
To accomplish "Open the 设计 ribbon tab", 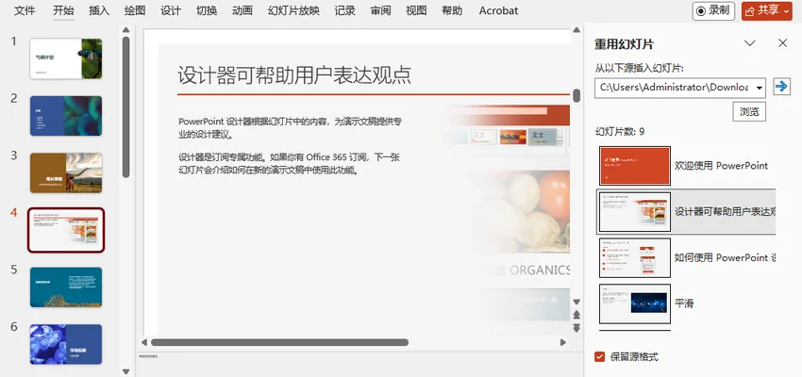I will pyautogui.click(x=171, y=10).
